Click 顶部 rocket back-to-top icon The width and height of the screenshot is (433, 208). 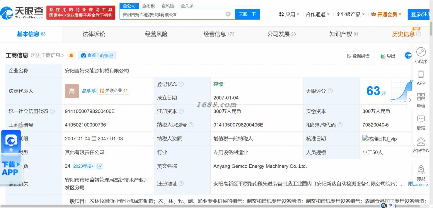[x=421, y=173]
